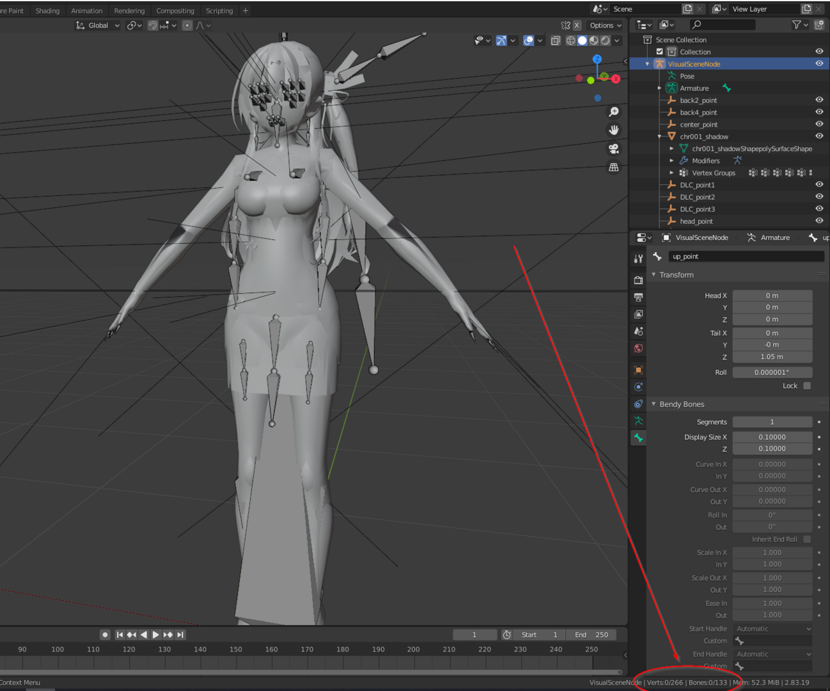The width and height of the screenshot is (830, 691).
Task: Click the new view layer icon
Action: 806,9
